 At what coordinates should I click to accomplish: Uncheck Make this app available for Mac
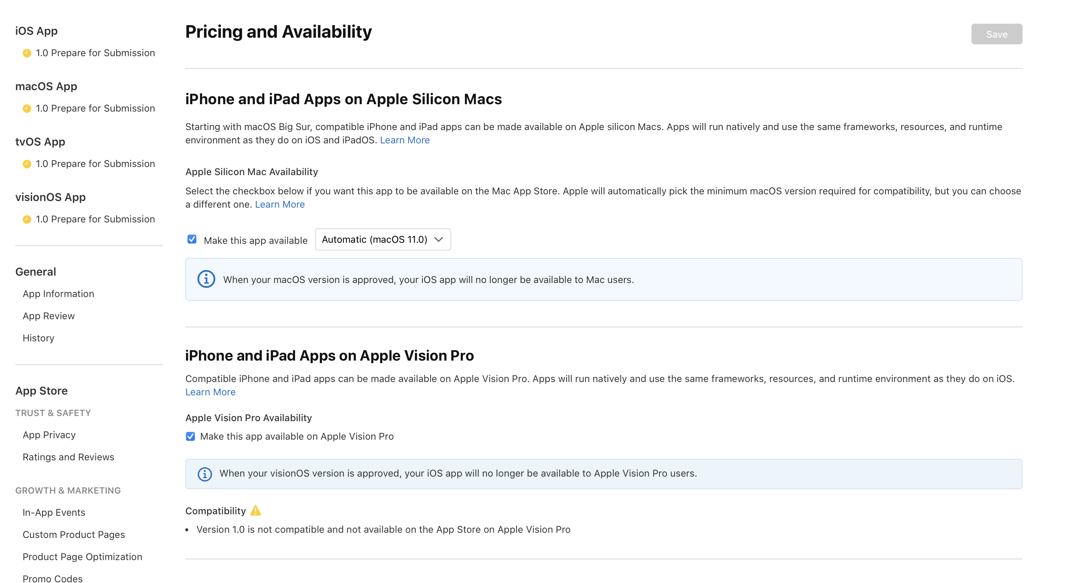tap(192, 239)
